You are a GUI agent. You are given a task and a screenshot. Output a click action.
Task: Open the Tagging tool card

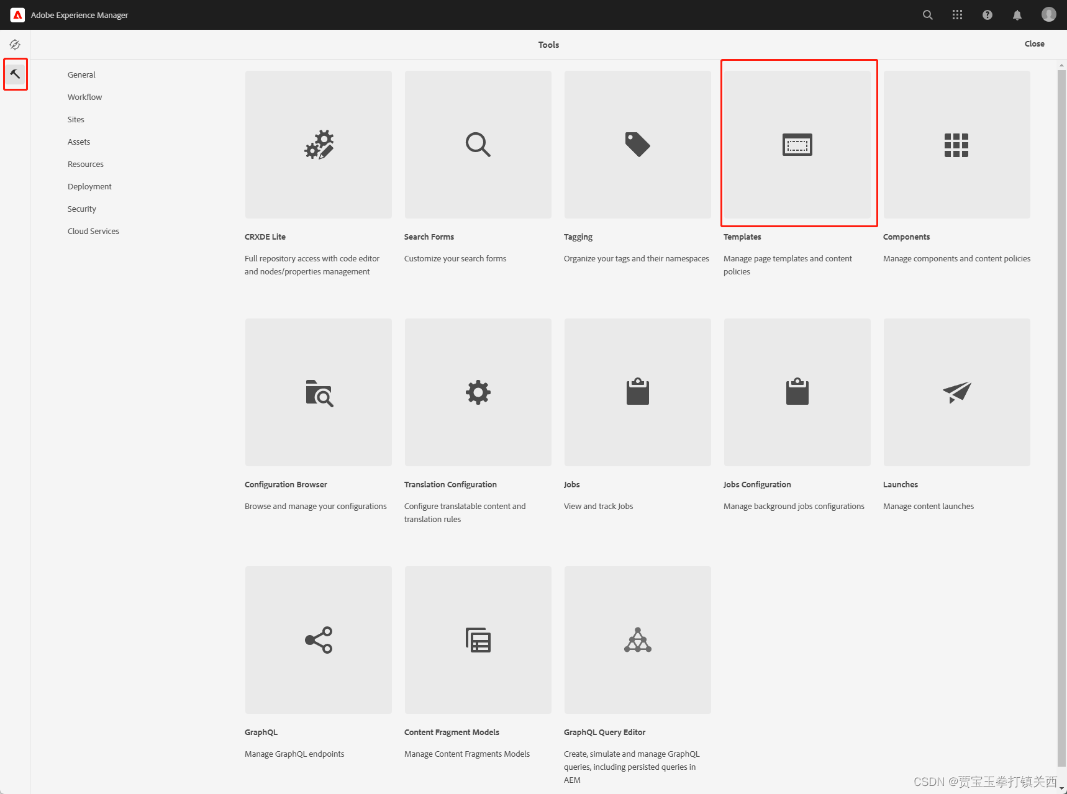tap(637, 145)
